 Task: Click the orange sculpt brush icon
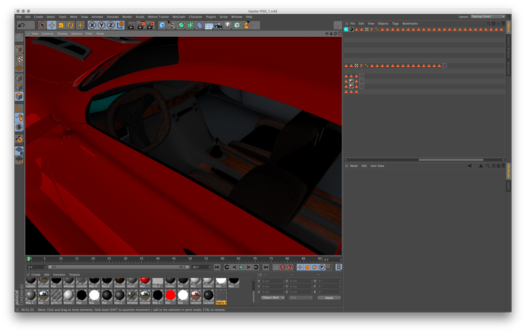pos(247,25)
